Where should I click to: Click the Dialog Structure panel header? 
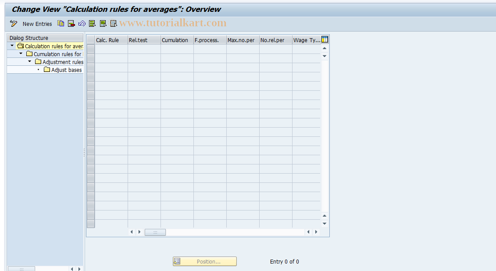(45, 38)
